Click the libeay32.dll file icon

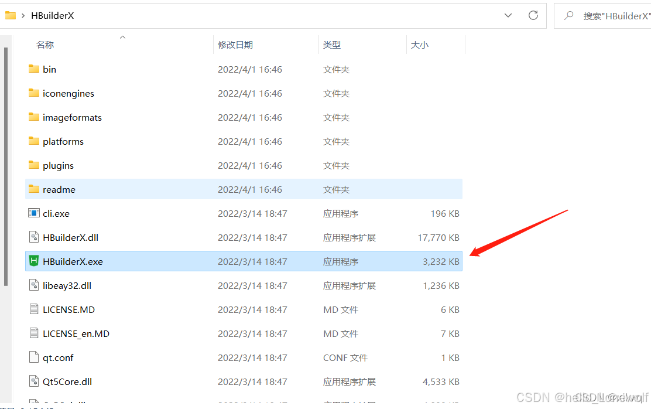[x=33, y=285]
